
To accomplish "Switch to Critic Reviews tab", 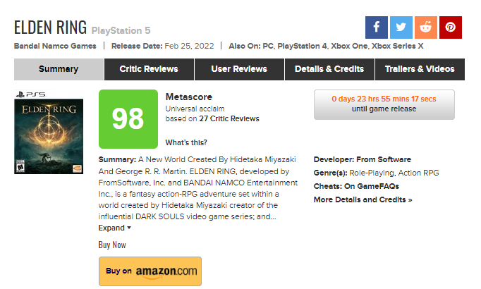I will (149, 69).
